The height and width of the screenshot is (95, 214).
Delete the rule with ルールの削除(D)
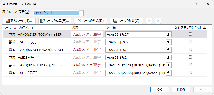(x=91, y=21)
